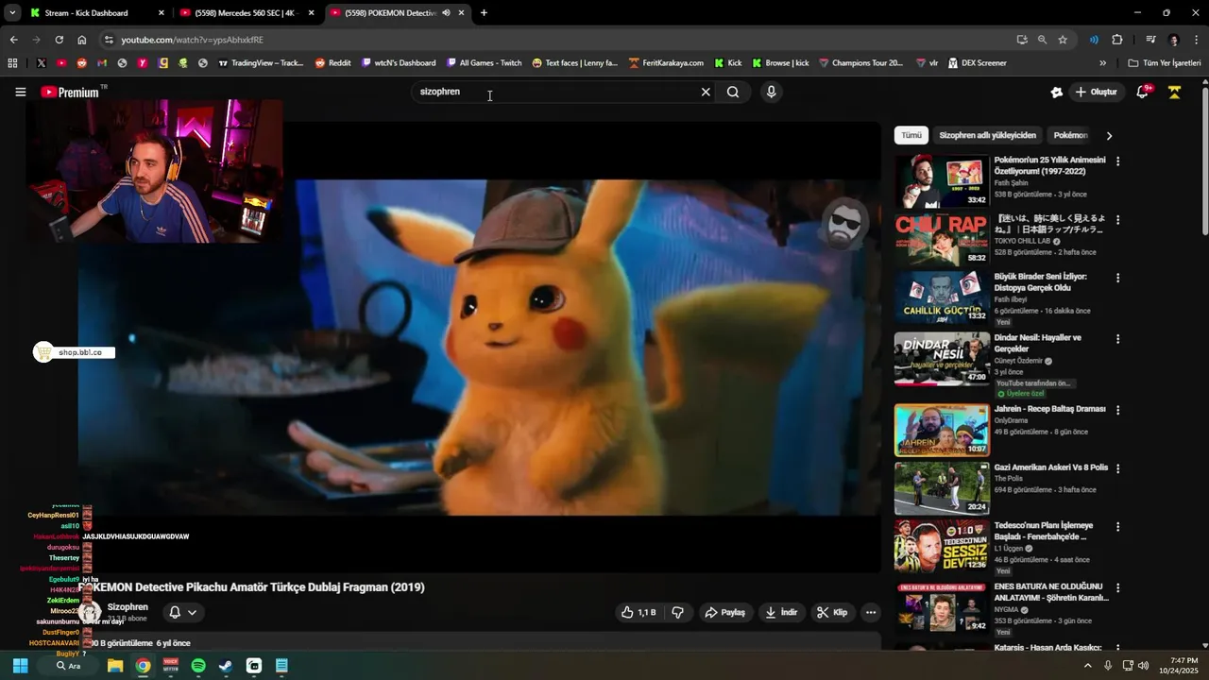
Task: Mute the playing POKEMON Detective tab audio icon
Action: click(x=446, y=13)
